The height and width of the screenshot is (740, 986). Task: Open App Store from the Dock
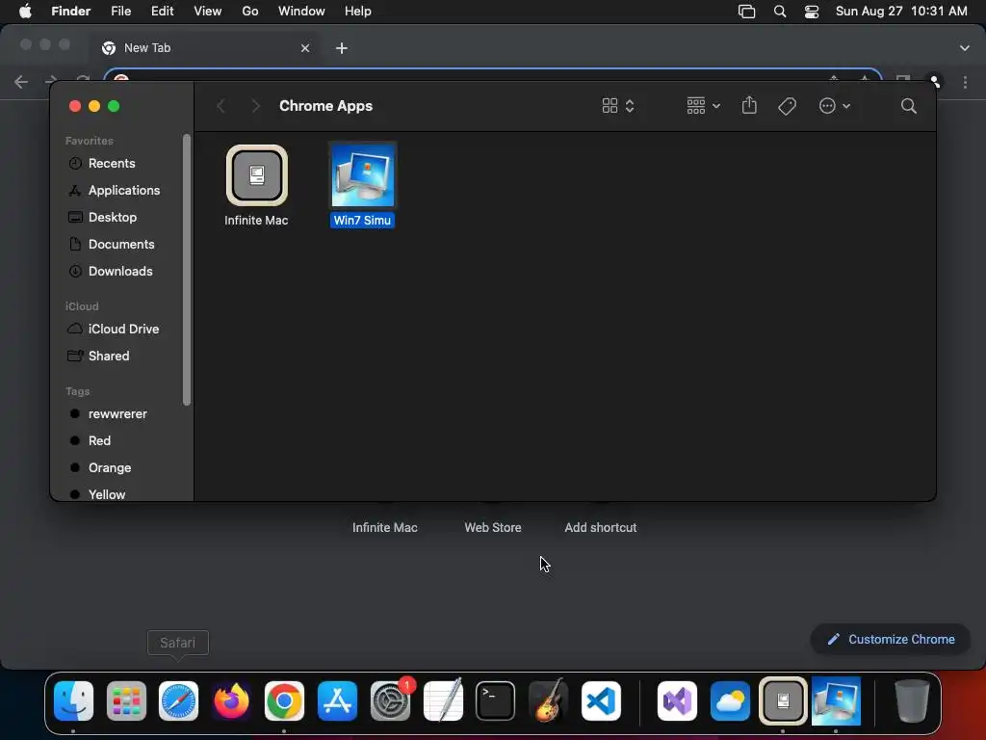[337, 701]
